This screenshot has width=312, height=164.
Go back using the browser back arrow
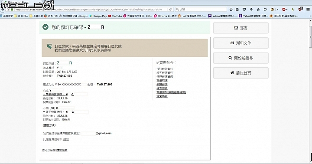tap(3, 10)
